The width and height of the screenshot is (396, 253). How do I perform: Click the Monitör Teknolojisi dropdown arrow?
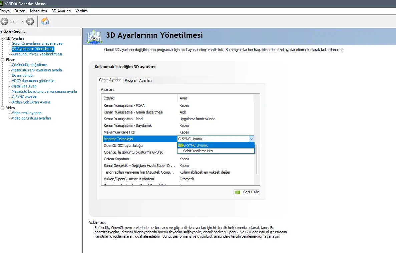[251, 139]
